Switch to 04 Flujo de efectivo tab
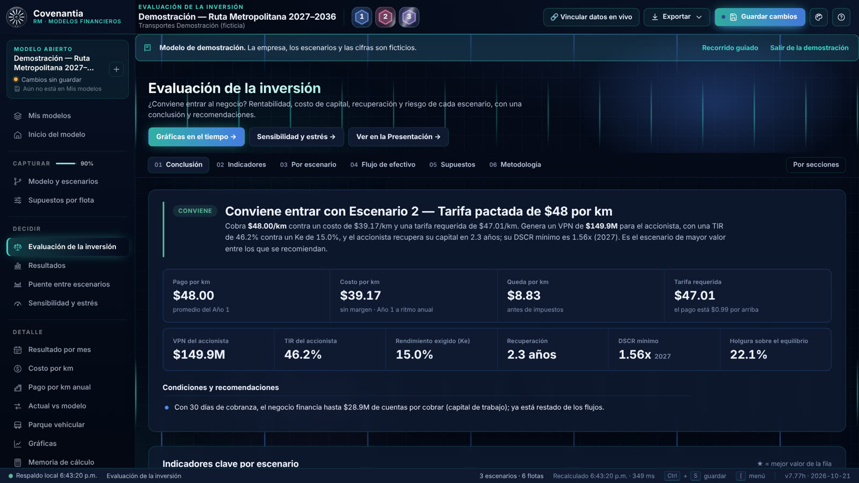The height and width of the screenshot is (483, 859). point(383,165)
